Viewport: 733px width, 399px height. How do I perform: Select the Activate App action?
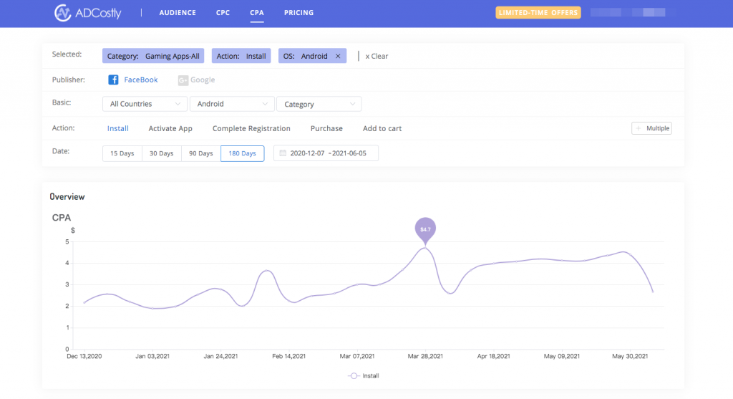click(170, 128)
